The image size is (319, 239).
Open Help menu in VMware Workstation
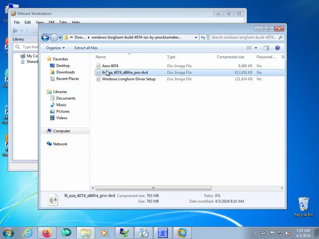tap(76, 22)
